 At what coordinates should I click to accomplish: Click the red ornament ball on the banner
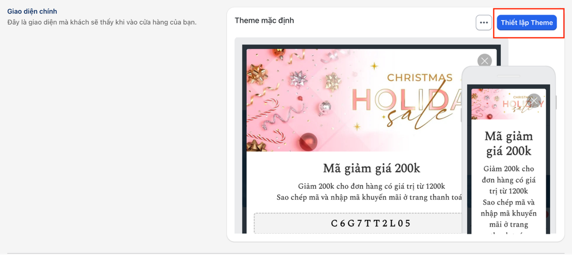308,141
